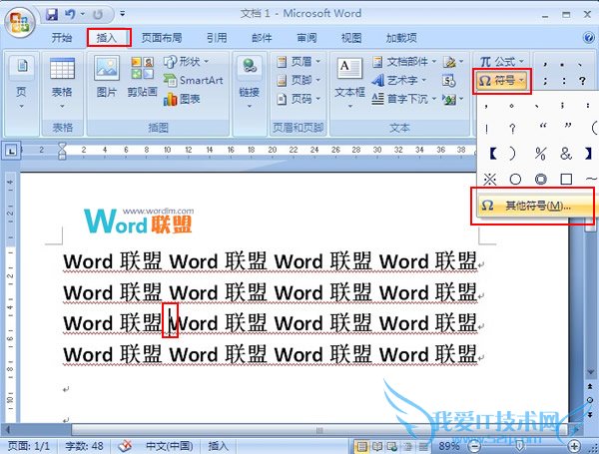Open the 邮件 tab
Viewport: 599px width, 454px height.
(x=262, y=38)
